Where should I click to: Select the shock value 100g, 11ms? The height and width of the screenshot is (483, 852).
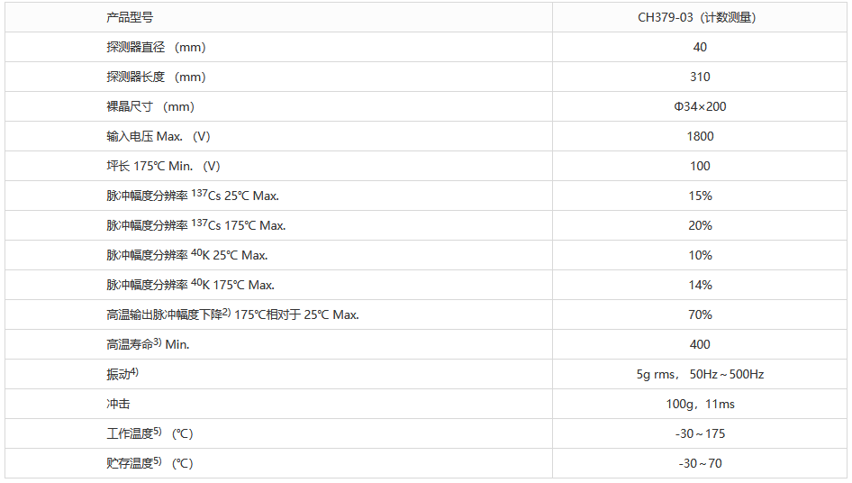coord(700,404)
